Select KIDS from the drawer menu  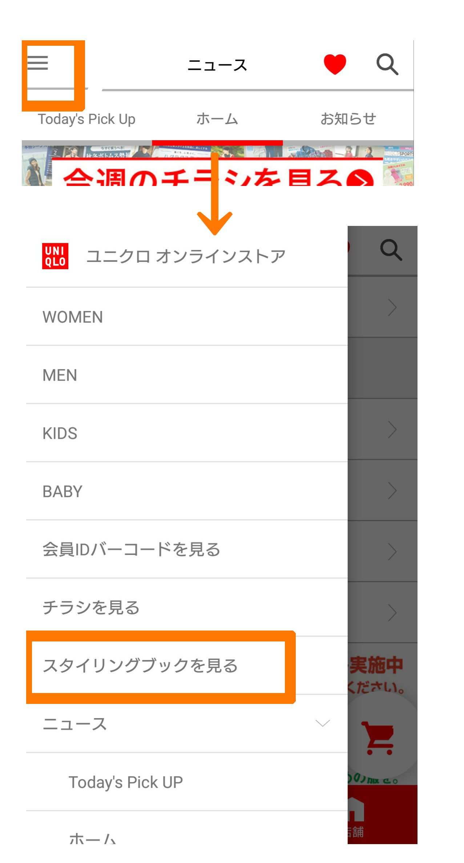click(60, 433)
